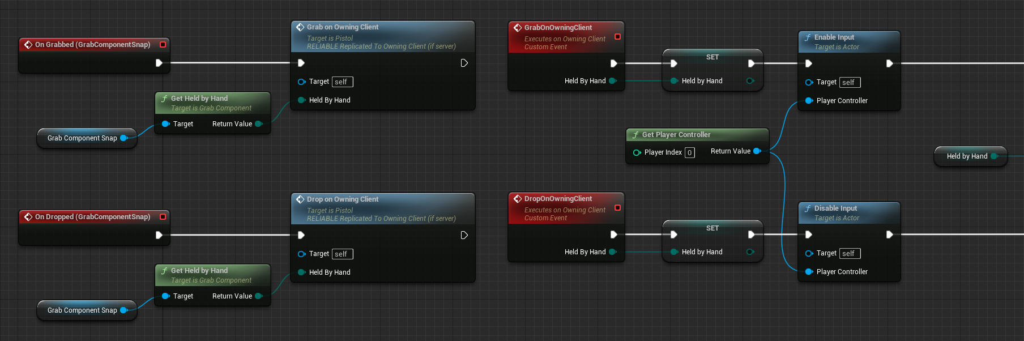The height and width of the screenshot is (341, 1024).
Task: Click Held by Hand output pin on lower SET node
Action: click(x=750, y=252)
